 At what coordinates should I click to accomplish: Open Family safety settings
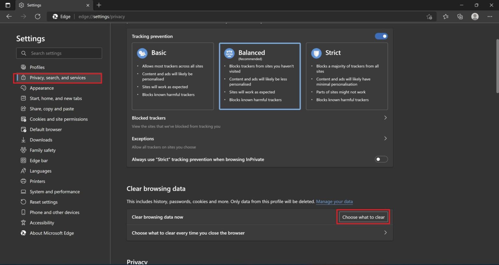[42, 150]
